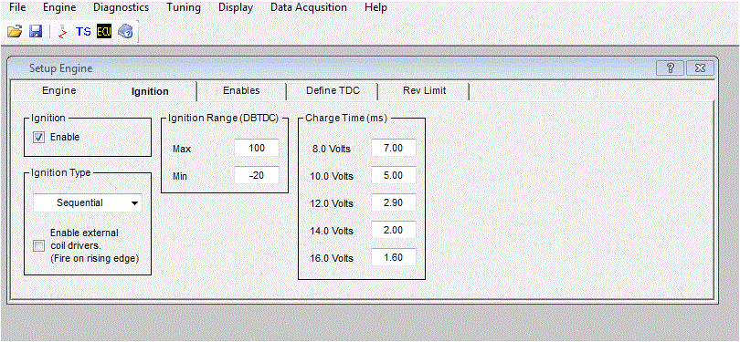
Task: Save using the floppy disk icon
Action: (x=36, y=32)
